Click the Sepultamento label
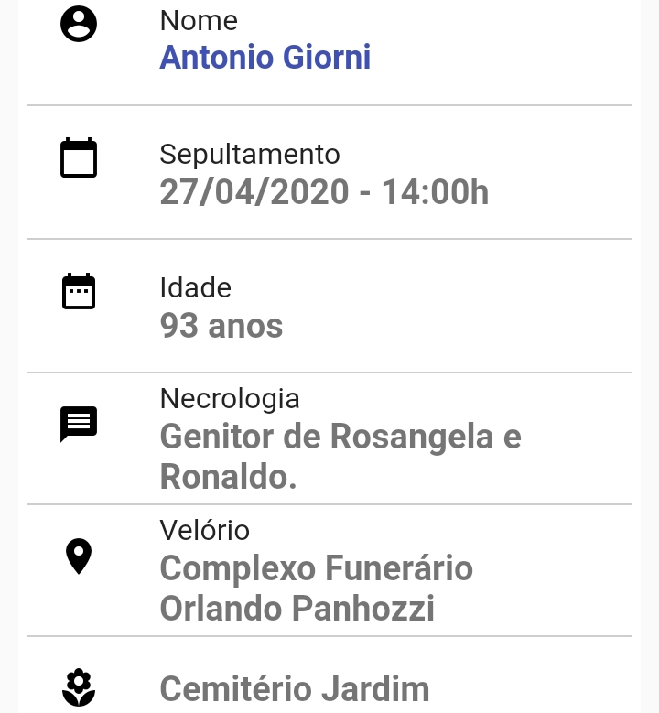 click(x=250, y=154)
